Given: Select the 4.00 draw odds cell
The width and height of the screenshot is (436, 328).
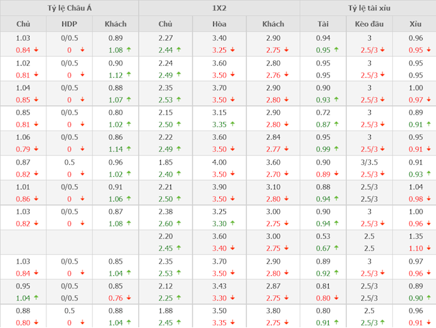Looking at the screenshot, I should point(219,162).
